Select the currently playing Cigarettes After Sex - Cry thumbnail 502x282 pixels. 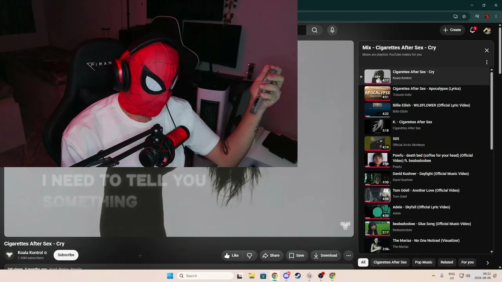377,76
